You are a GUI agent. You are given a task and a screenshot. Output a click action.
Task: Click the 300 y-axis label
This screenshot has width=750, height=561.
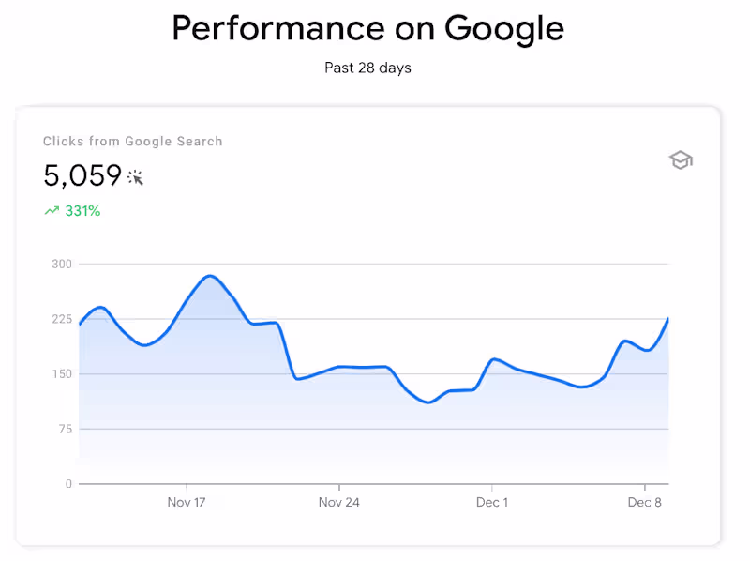(x=62, y=264)
